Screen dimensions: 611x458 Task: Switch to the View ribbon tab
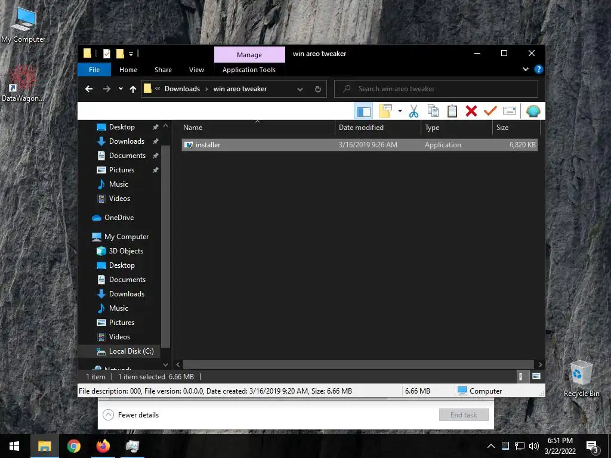coord(196,70)
